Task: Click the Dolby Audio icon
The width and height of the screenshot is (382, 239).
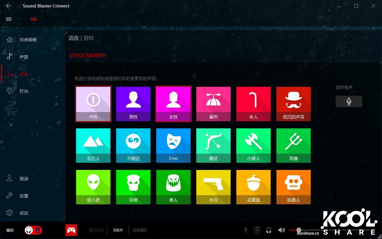Action: click(x=257, y=230)
